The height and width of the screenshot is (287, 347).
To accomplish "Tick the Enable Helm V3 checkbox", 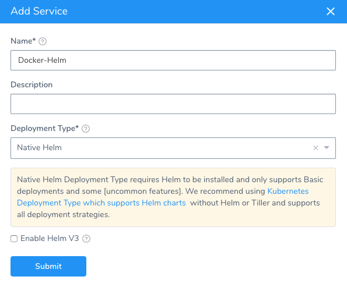I will (x=14, y=239).
